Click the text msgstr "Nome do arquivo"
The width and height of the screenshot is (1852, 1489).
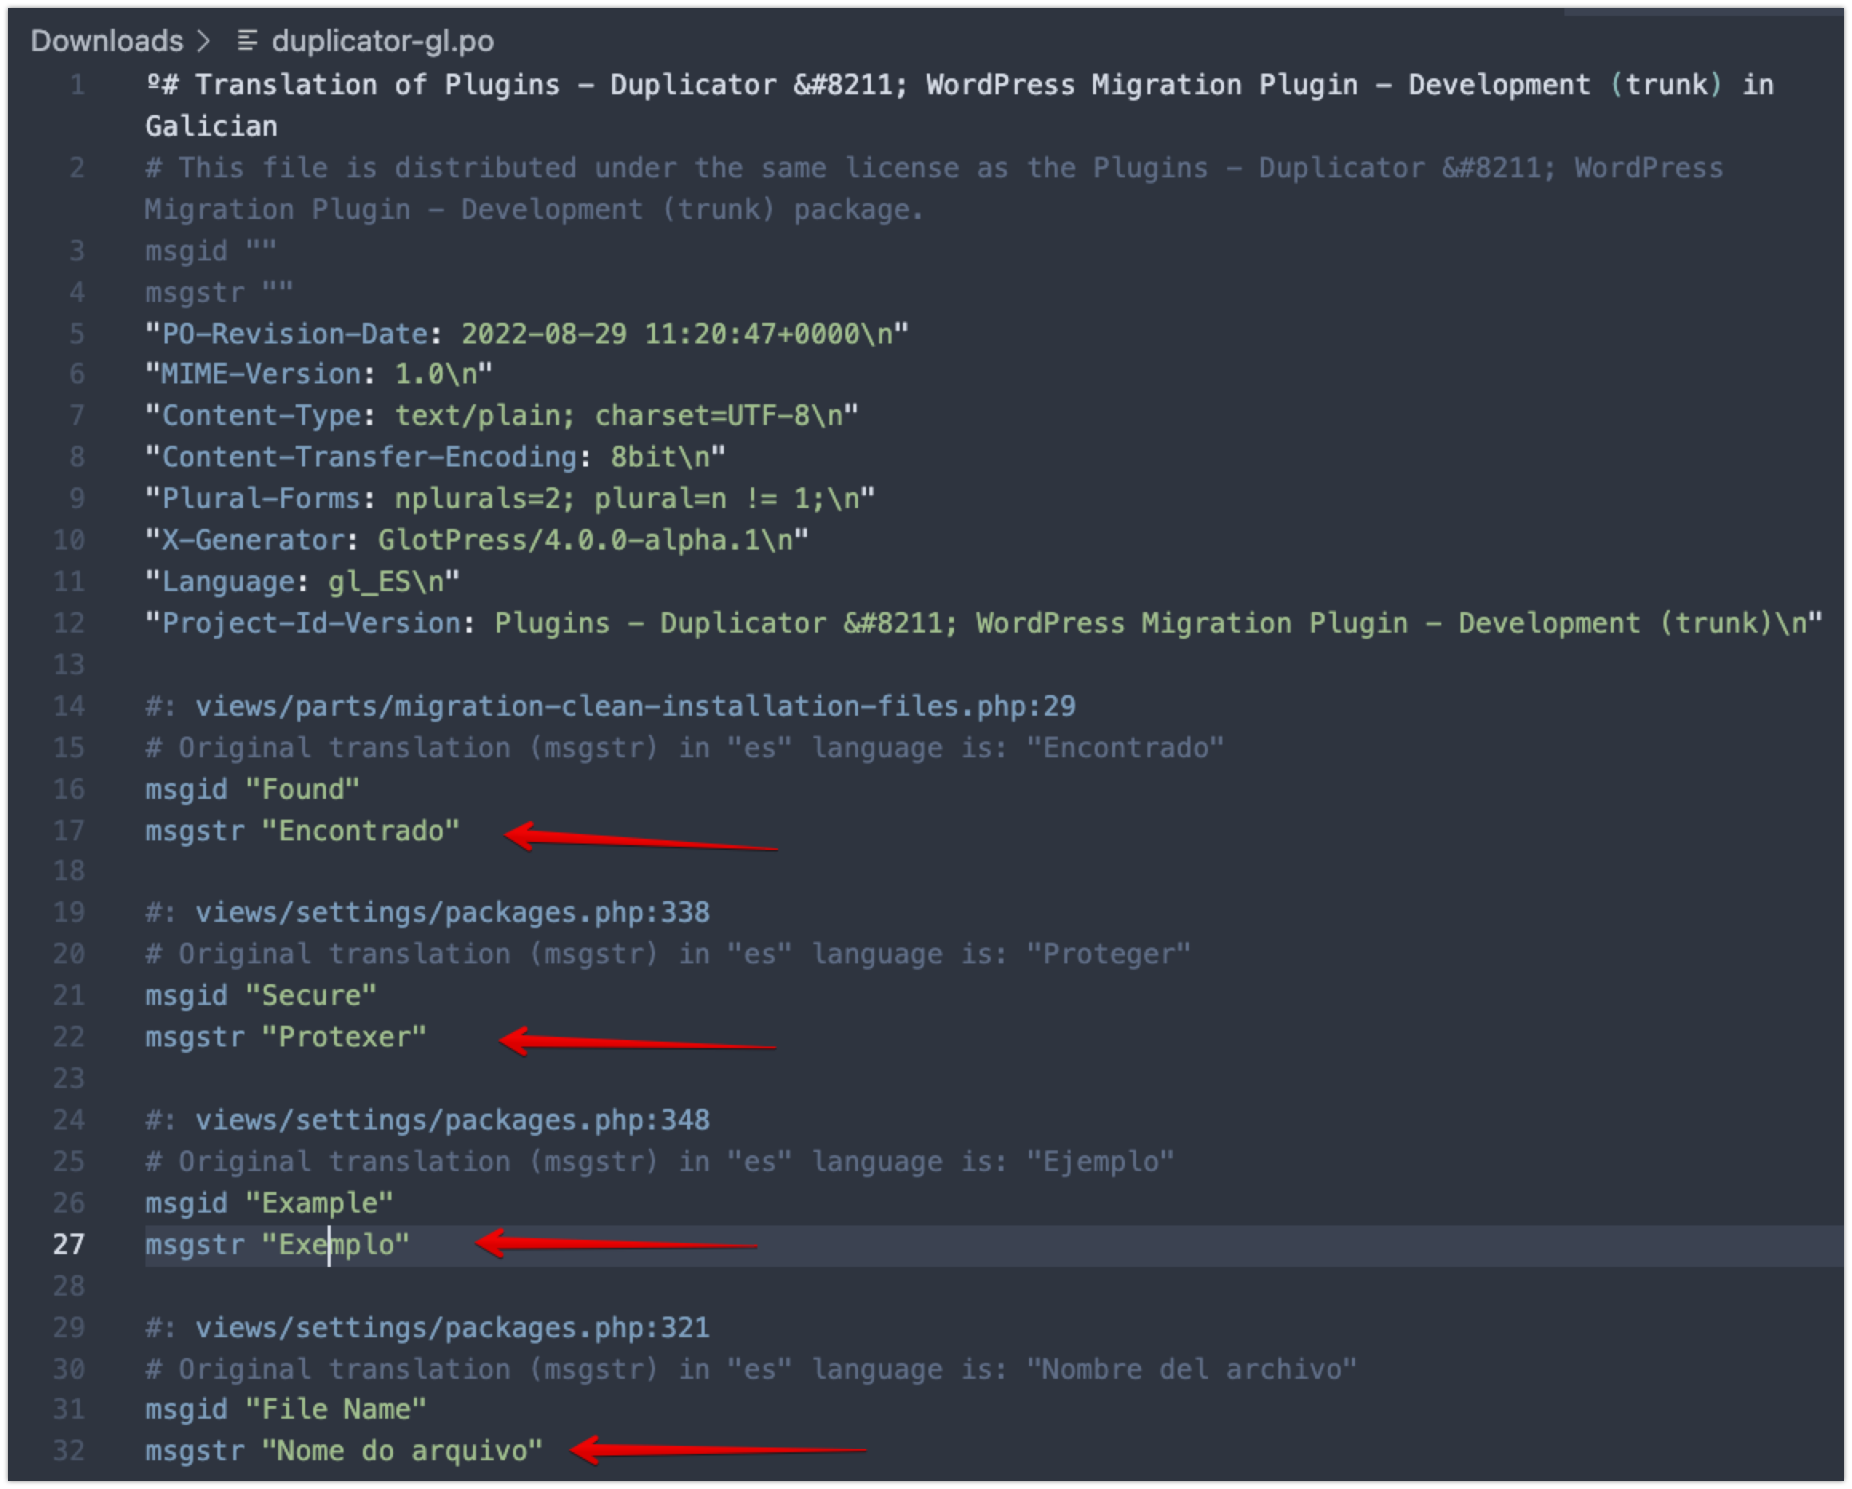pos(344,1451)
